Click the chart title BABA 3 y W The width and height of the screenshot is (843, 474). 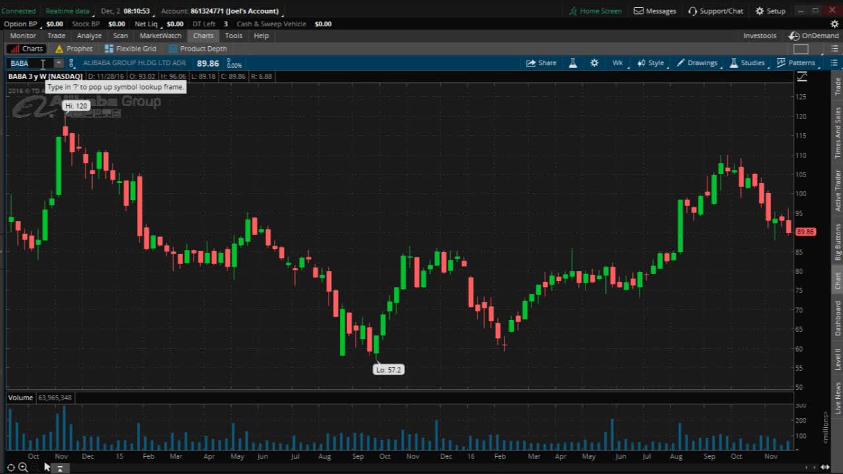point(45,76)
